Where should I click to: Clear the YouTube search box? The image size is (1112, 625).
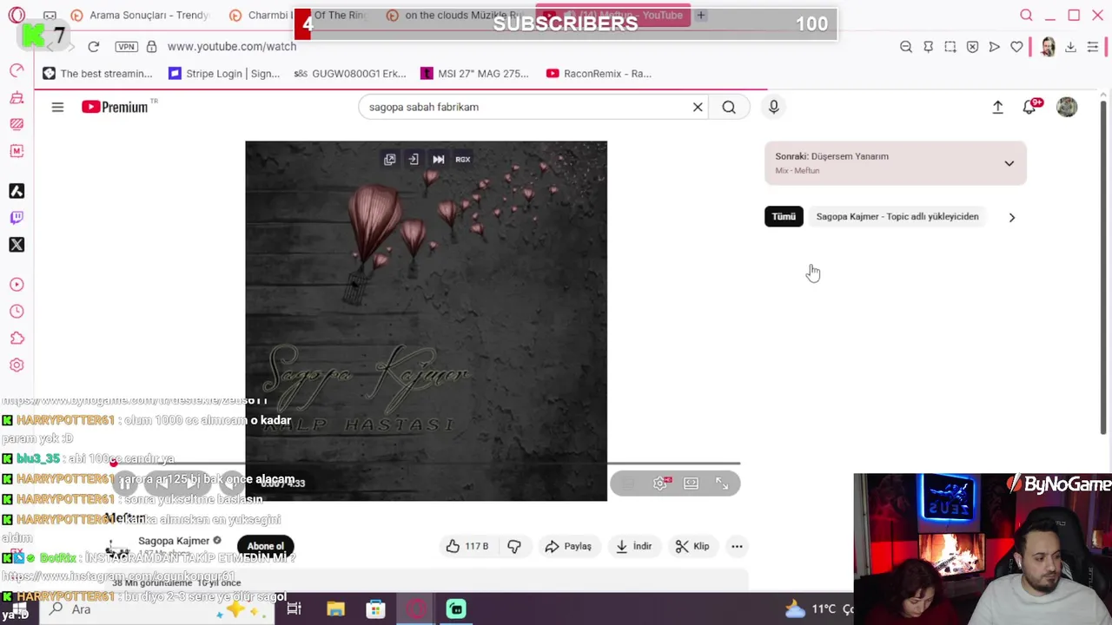click(698, 107)
